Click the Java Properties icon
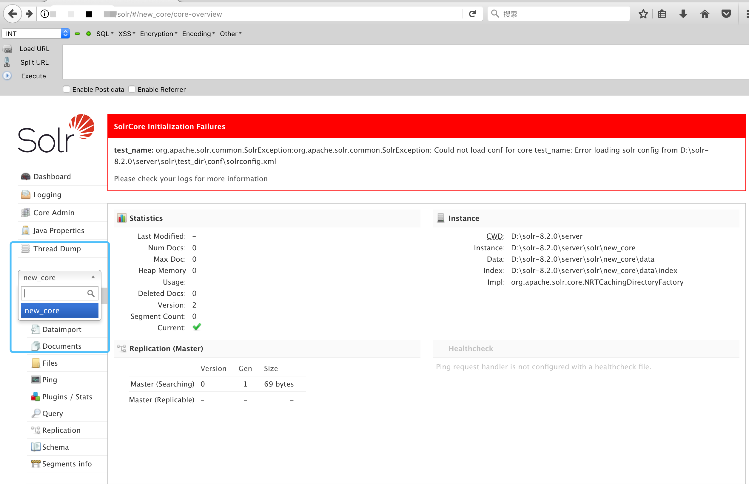 [25, 230]
